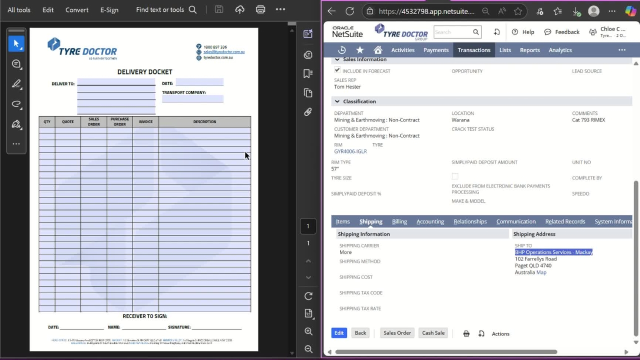Open the E-Sign menu in Acrobat
This screenshot has height=360, width=640.
coord(109,9)
